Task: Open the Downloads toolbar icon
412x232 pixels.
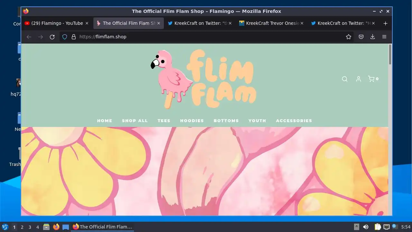Action: pyautogui.click(x=373, y=37)
